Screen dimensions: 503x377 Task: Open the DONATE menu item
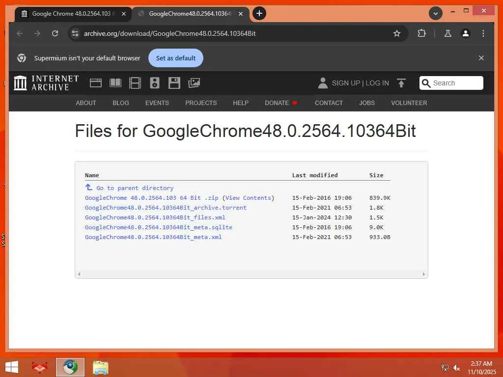coord(281,103)
